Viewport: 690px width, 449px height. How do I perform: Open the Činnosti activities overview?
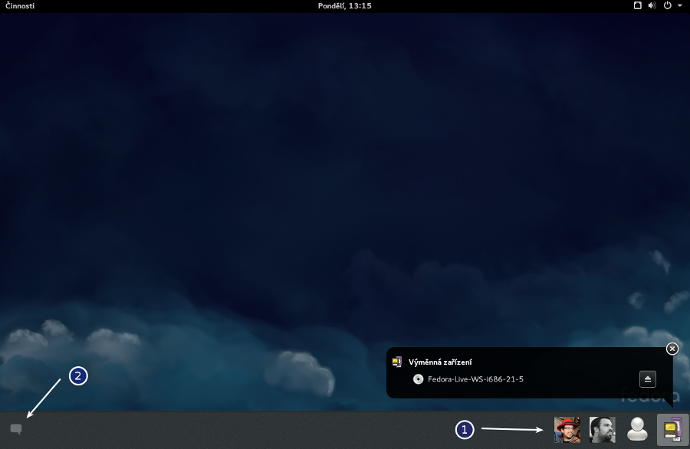coord(20,6)
